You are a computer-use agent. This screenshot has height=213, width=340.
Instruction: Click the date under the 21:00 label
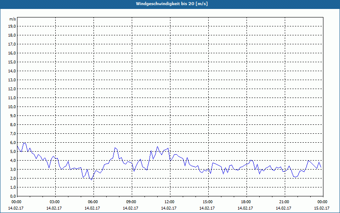[283, 208]
